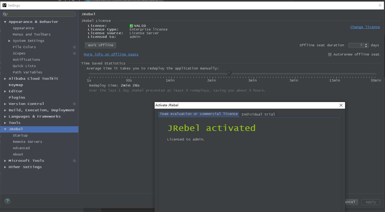The width and height of the screenshot is (385, 212).
Task: Expand the Alibaba Cloud Toolkit node
Action: [5, 79]
